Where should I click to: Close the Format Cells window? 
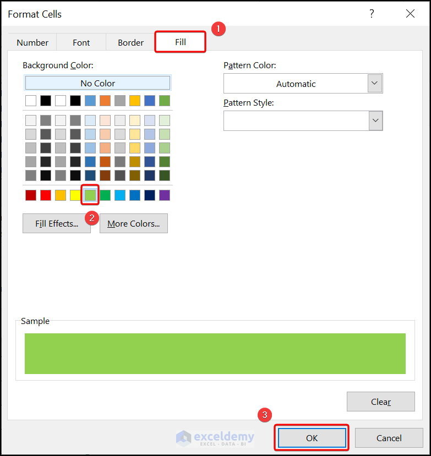coord(410,14)
